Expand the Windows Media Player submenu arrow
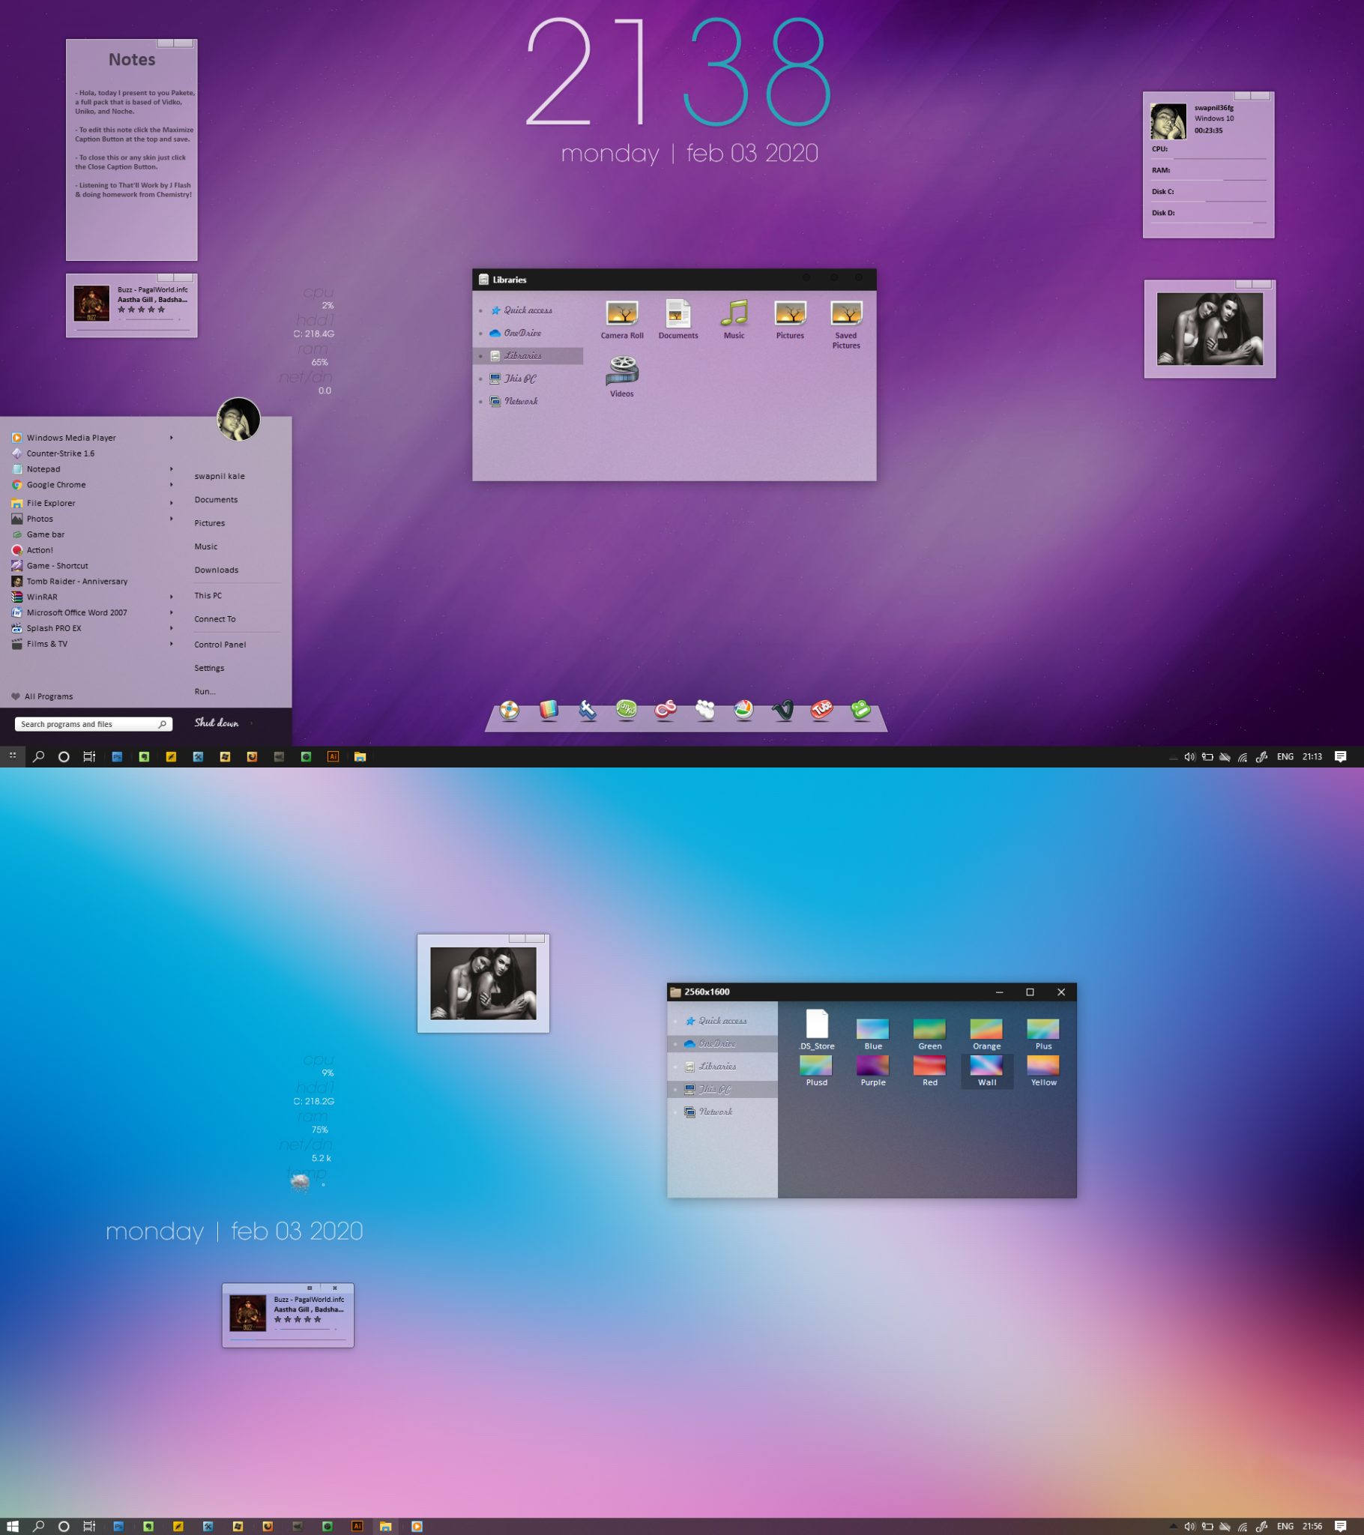The height and width of the screenshot is (1535, 1364). tap(172, 437)
